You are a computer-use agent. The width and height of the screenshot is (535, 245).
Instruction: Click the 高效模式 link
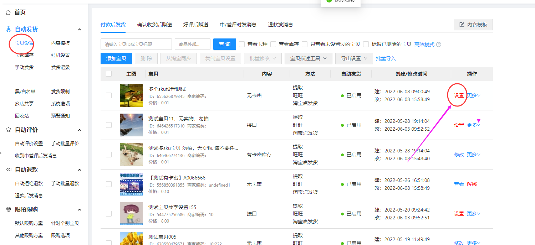tap(424, 45)
